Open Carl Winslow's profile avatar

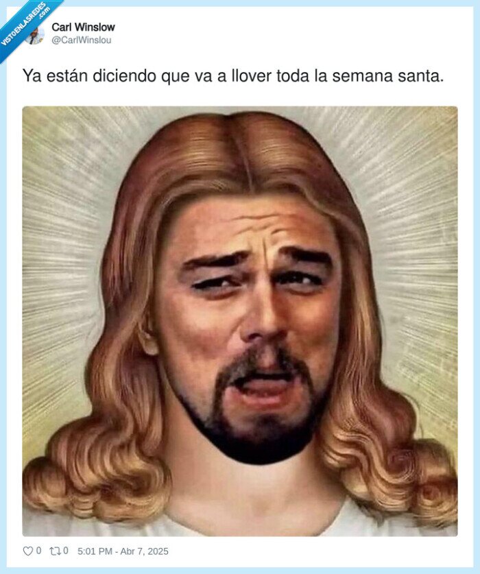36,35
